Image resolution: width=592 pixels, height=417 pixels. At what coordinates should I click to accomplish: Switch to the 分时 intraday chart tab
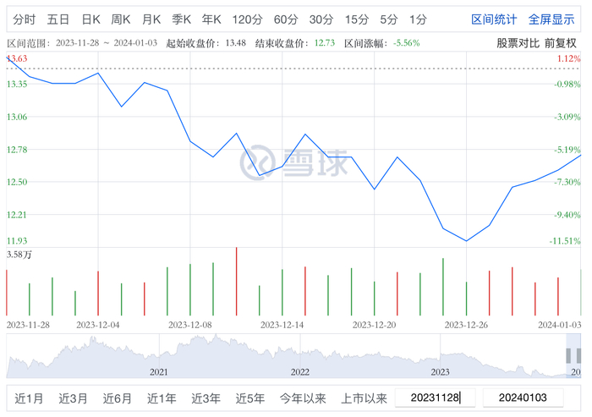pos(25,19)
